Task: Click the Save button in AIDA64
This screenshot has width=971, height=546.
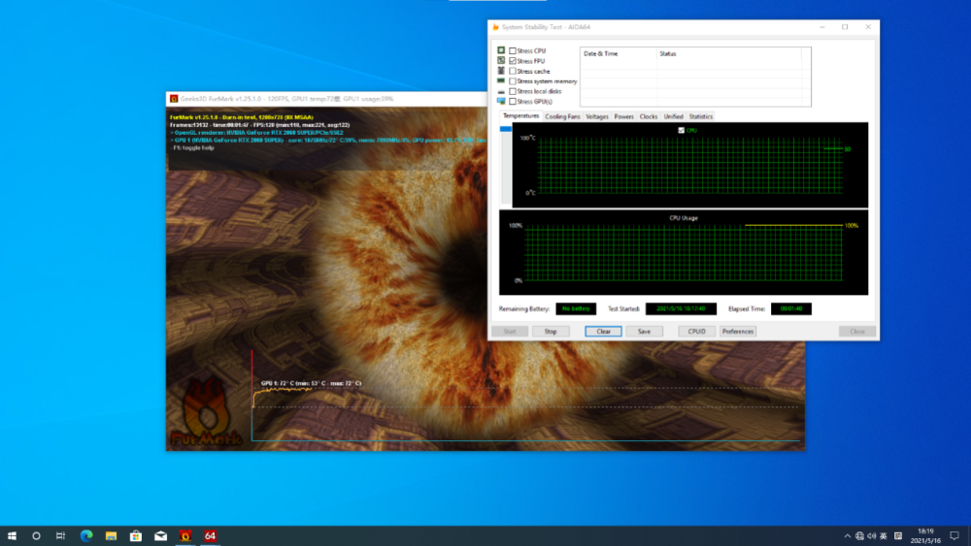Action: (x=644, y=332)
